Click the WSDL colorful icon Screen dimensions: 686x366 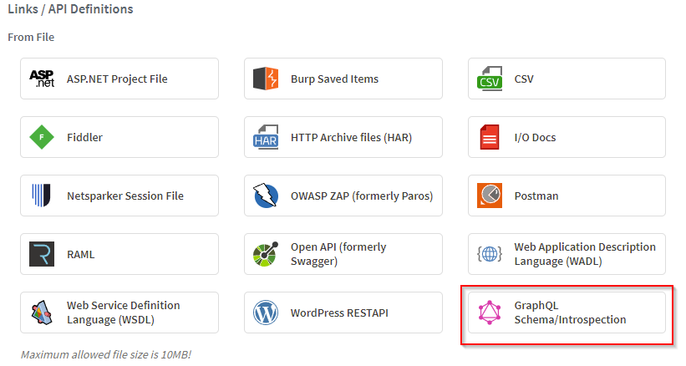coord(42,313)
